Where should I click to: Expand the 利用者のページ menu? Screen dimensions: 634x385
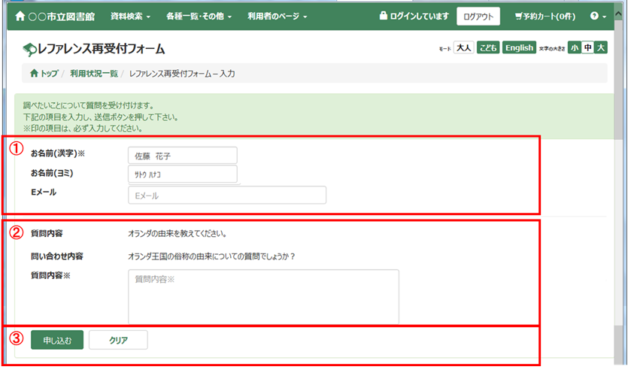[277, 16]
